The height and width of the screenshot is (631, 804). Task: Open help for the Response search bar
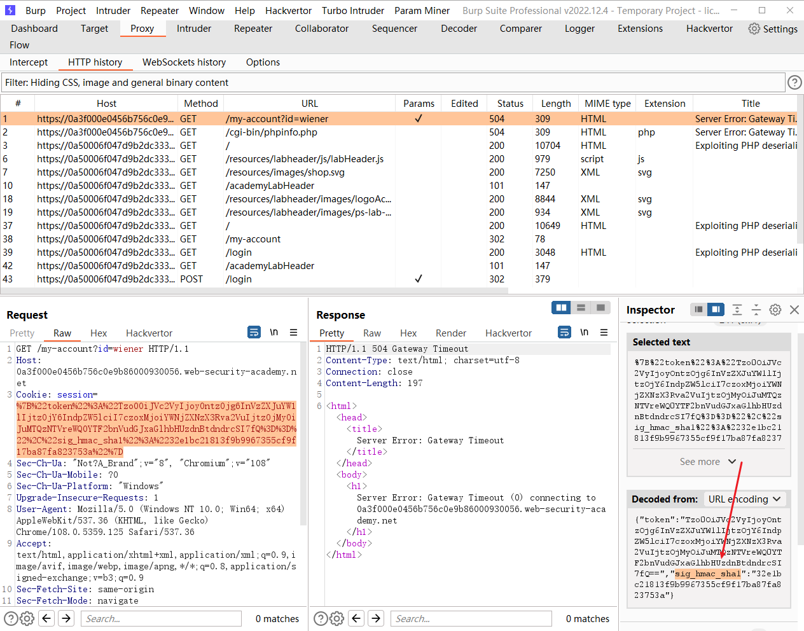[321, 618]
